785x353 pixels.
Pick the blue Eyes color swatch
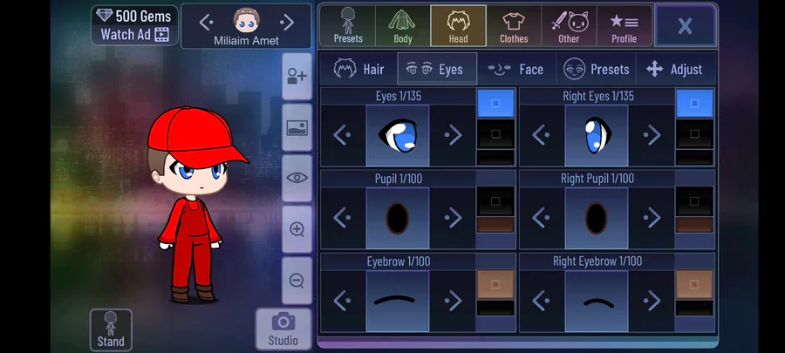[x=495, y=104]
